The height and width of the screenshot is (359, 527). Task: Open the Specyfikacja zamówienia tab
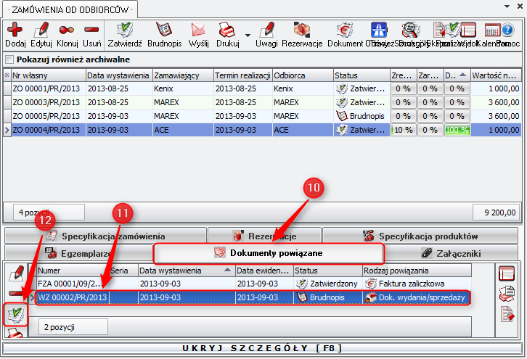(x=105, y=236)
